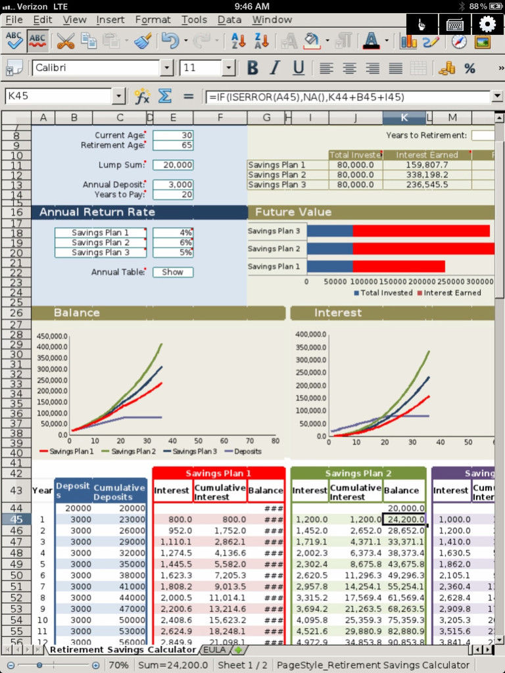This screenshot has width=505, height=673.
Task: Sort descending with Z-A icon
Action: coord(261,41)
